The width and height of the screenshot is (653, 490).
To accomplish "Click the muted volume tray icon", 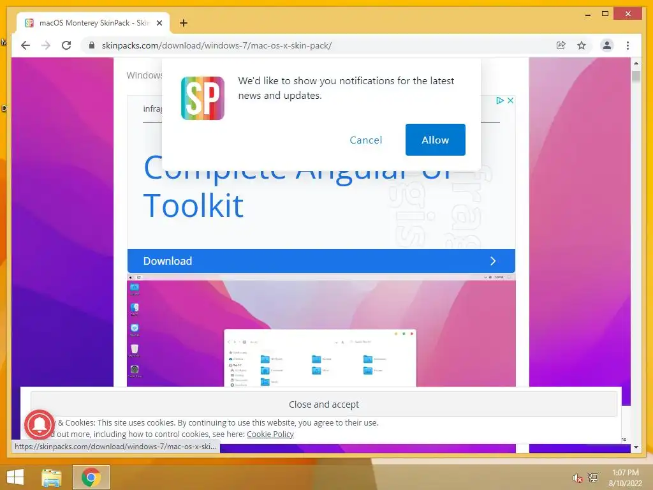I will click(x=577, y=478).
